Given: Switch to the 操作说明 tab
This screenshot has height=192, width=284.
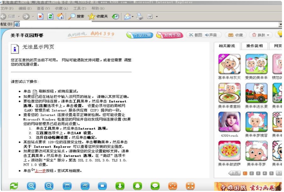Looking at the screenshot, I should tap(255, 46).
